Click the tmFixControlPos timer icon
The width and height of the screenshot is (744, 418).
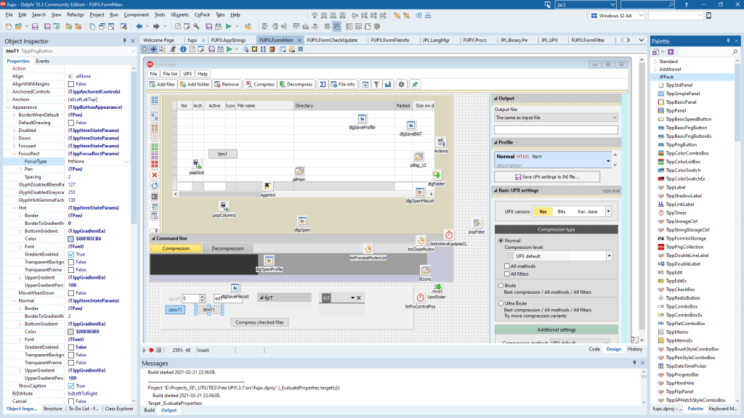click(421, 298)
